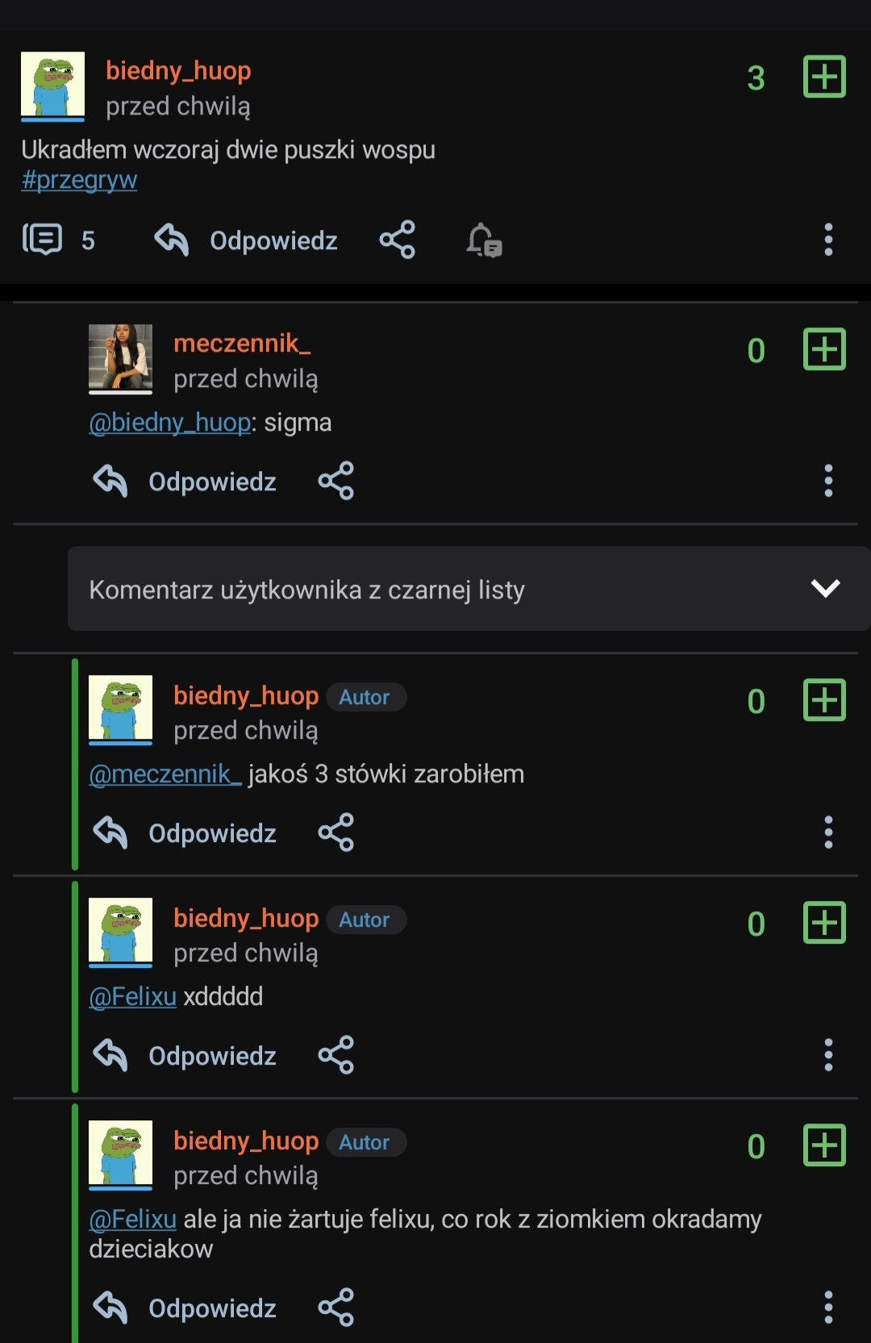This screenshot has height=1343, width=871.
Task: Open more options on meczennik_'s comment
Action: pos(827,481)
